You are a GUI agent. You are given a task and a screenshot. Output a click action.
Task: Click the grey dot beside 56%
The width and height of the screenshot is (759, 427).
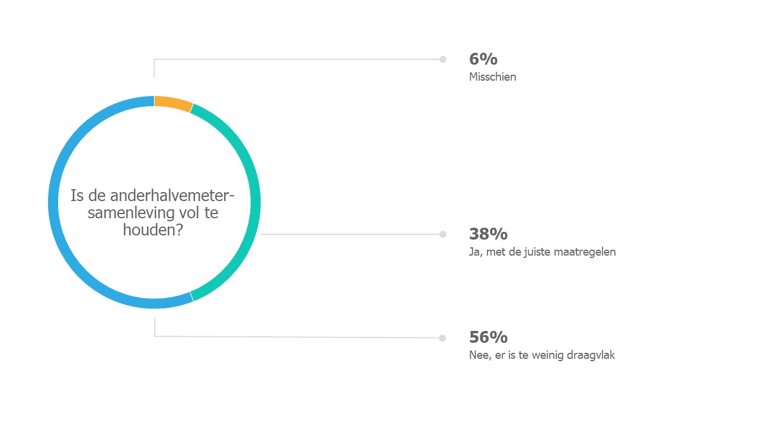click(x=442, y=338)
